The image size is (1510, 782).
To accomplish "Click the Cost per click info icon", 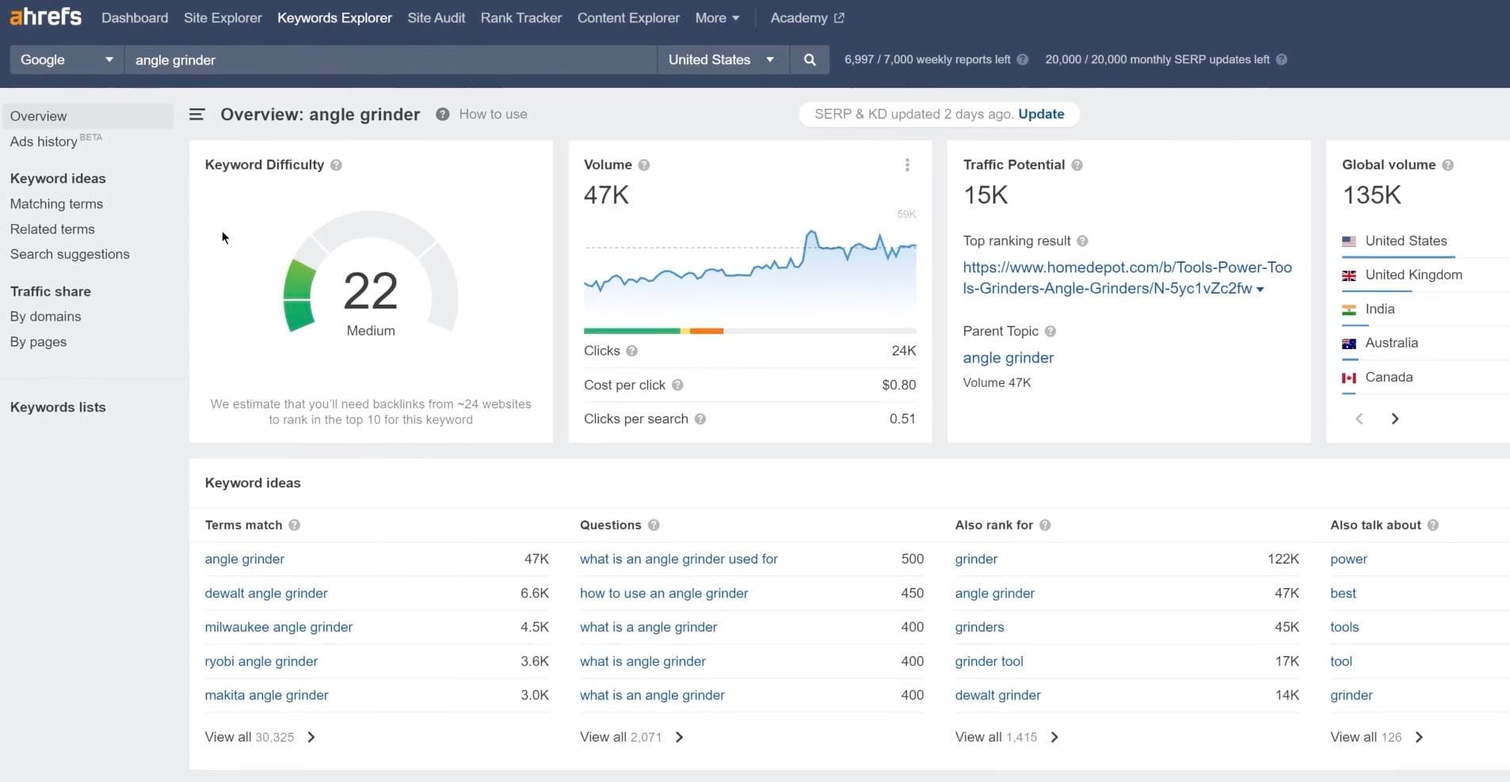I will tap(677, 385).
